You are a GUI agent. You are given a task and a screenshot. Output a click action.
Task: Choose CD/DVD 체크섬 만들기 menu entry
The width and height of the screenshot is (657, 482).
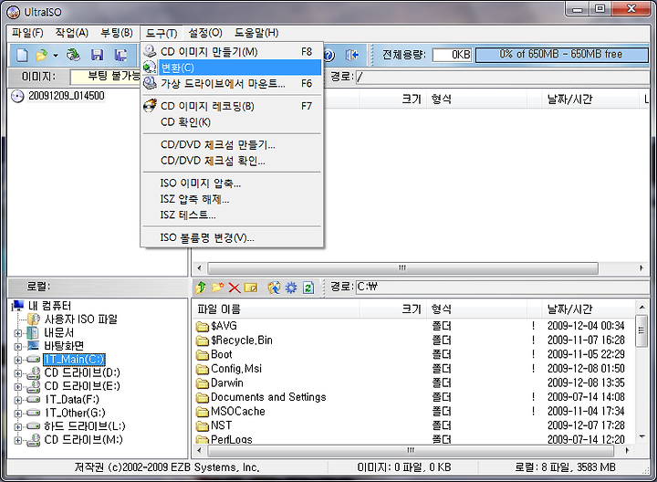tap(232, 145)
